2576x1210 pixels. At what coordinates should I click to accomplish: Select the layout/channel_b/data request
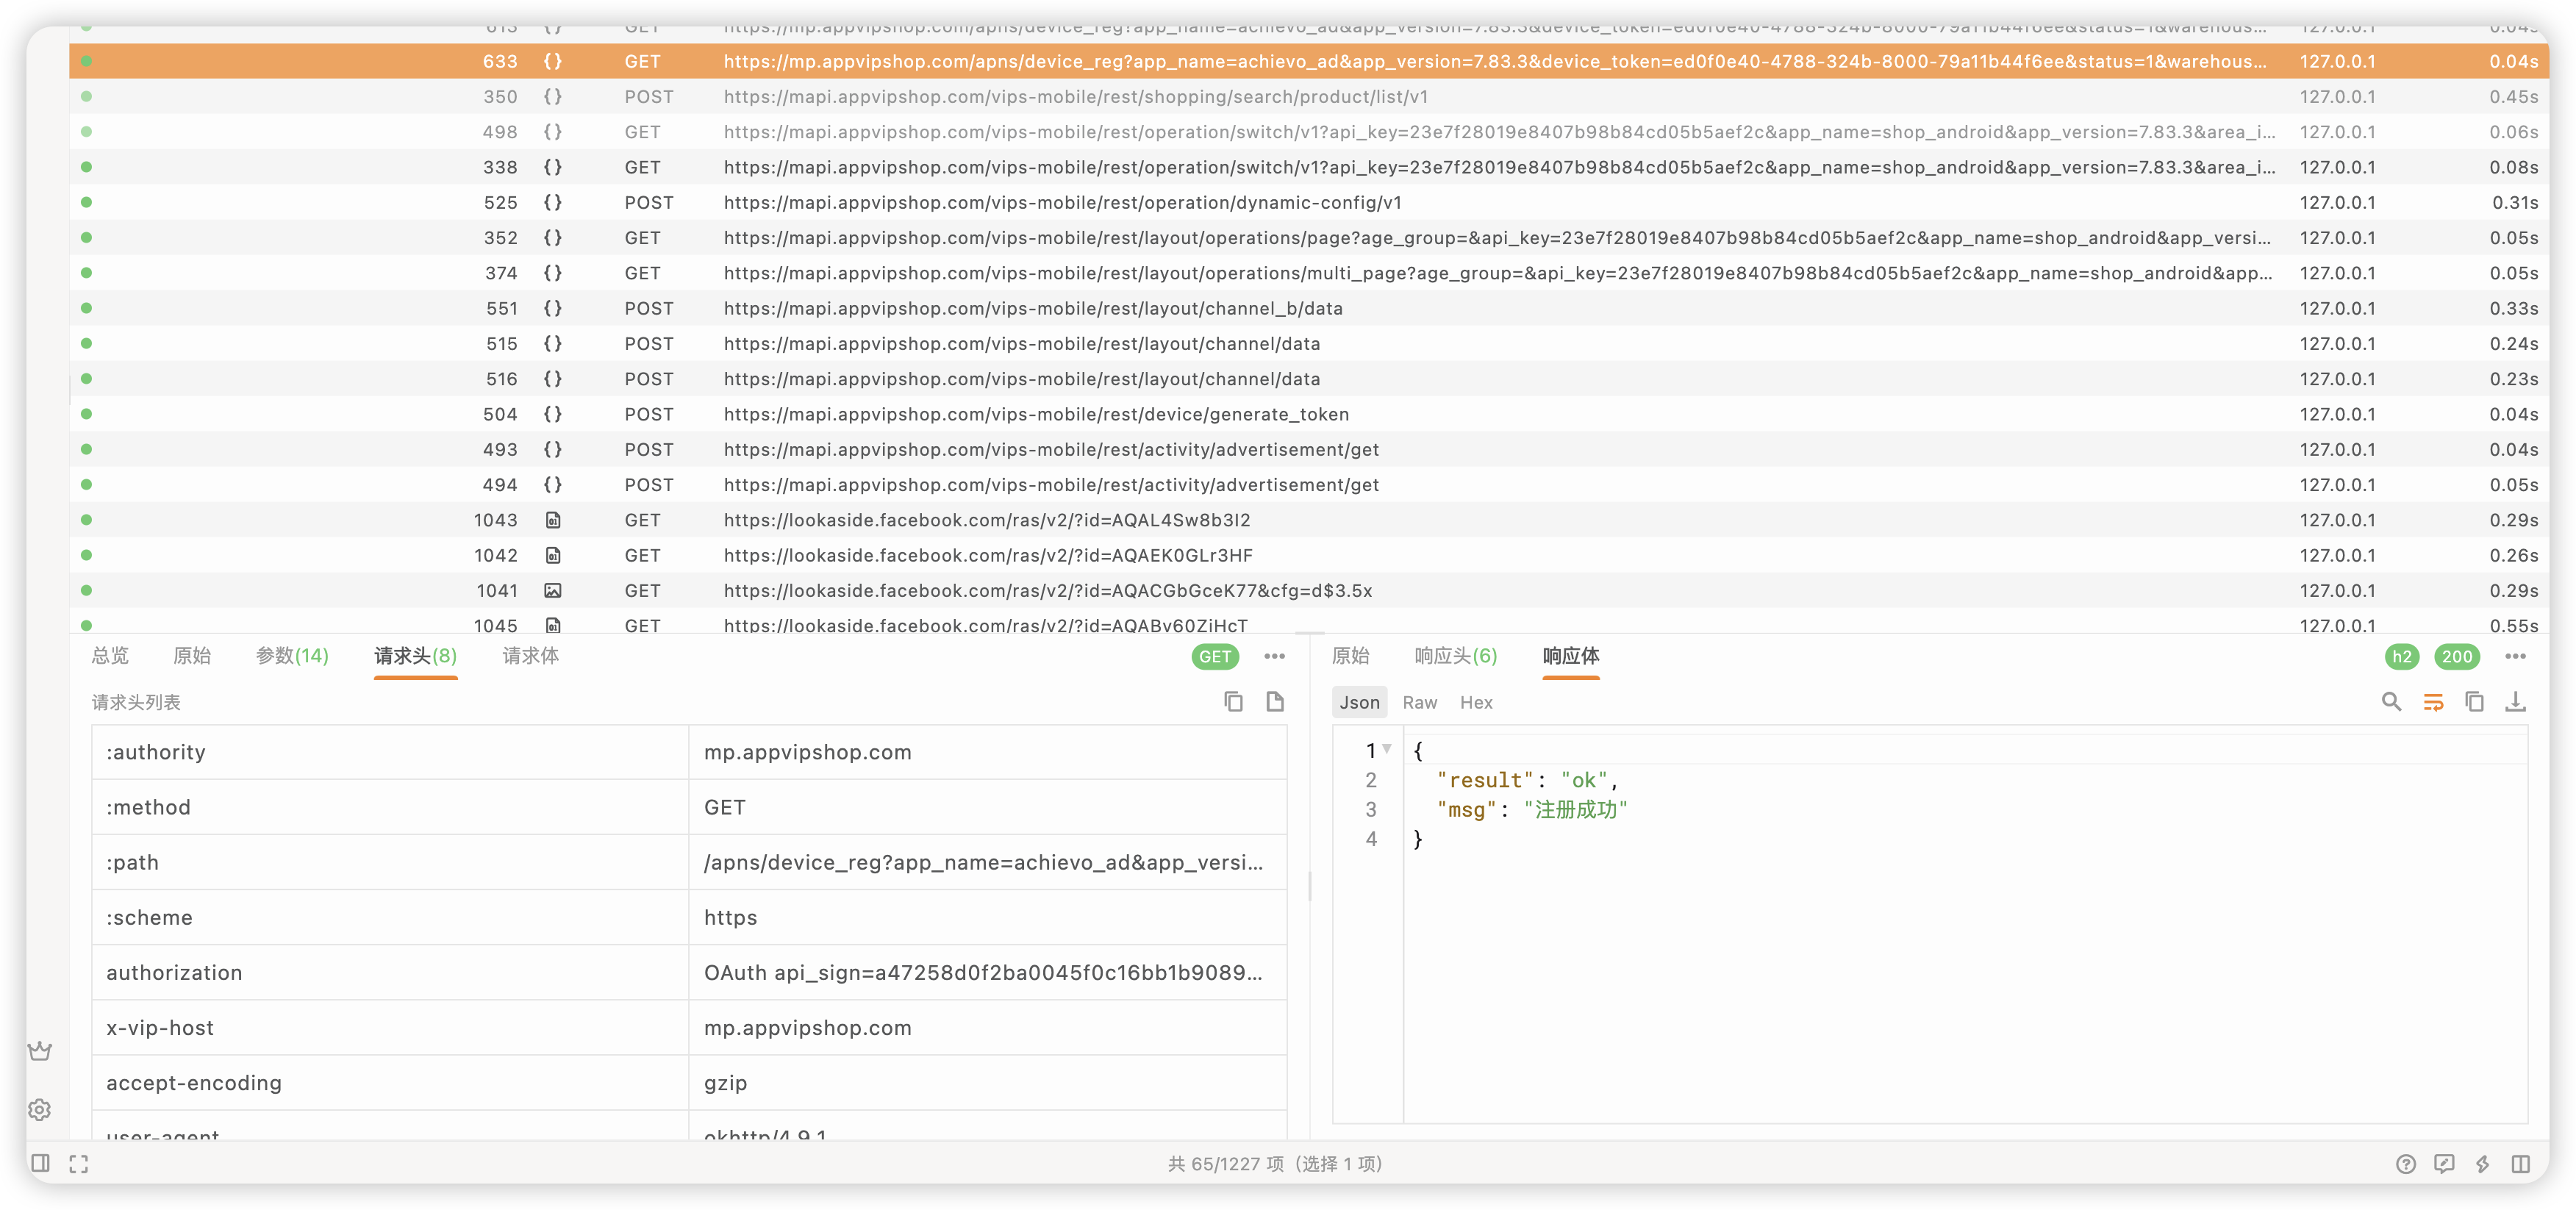pyautogui.click(x=1308, y=308)
